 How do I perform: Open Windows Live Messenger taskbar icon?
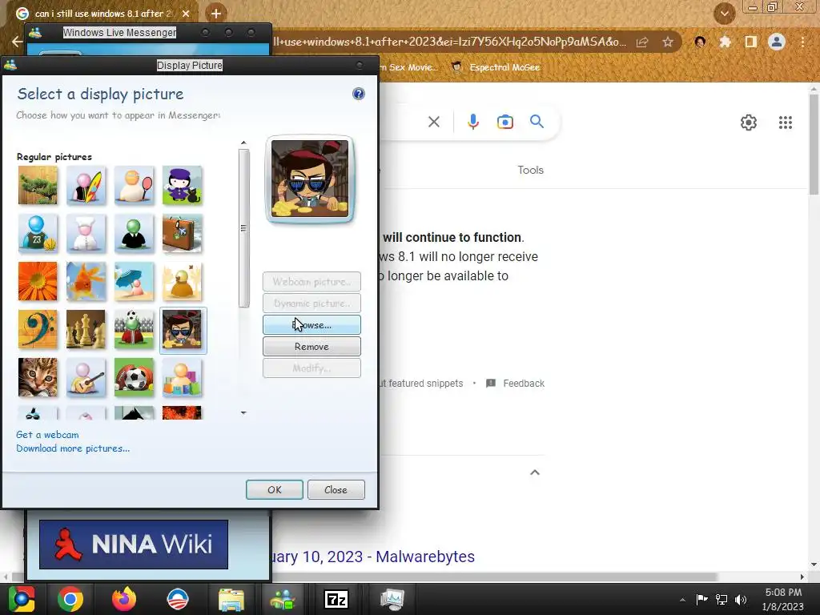[x=283, y=599]
